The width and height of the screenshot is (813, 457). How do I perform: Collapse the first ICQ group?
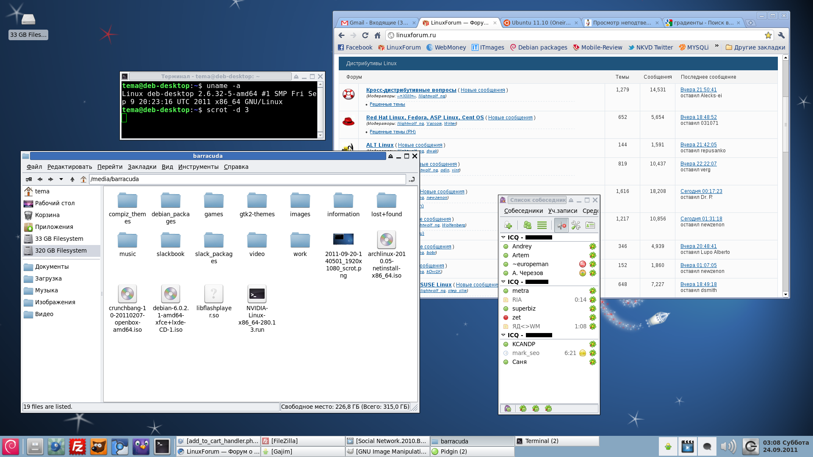pyautogui.click(x=503, y=237)
